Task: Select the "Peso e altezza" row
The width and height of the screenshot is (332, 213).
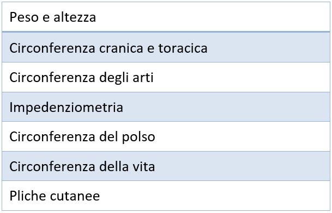Action: coord(166,17)
